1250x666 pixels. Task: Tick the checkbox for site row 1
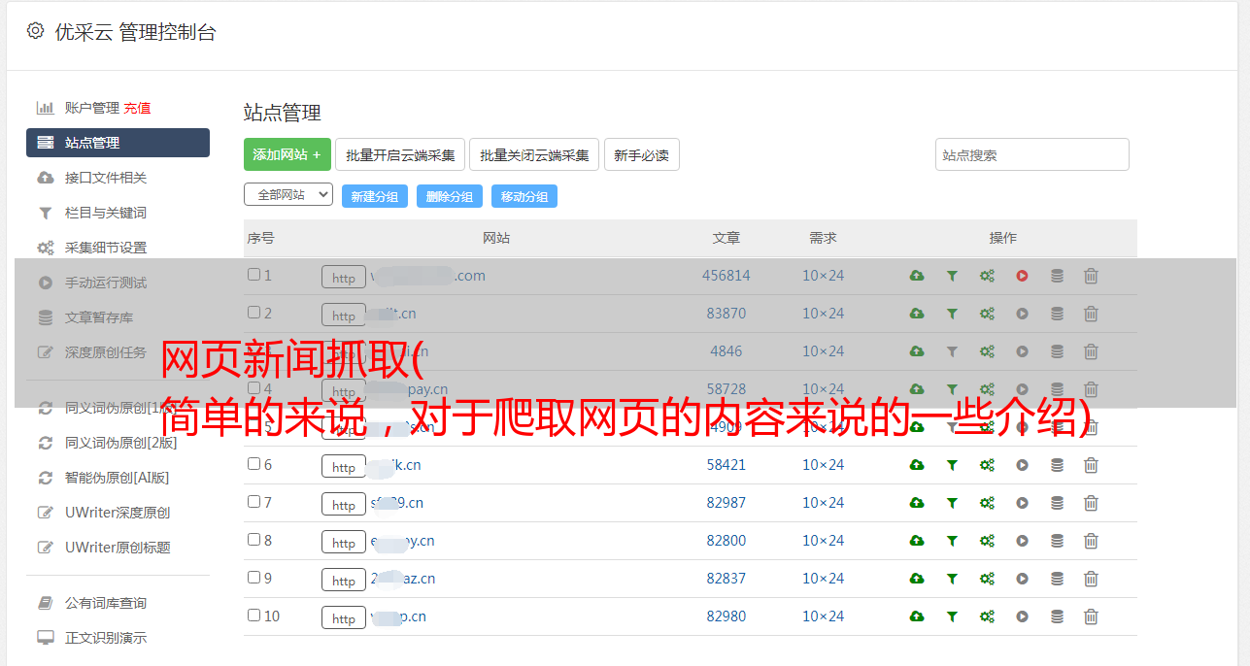(253, 275)
